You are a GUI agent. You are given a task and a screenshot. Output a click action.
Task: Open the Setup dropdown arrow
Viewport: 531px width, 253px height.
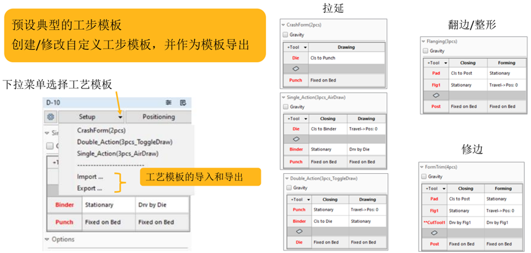(x=120, y=117)
